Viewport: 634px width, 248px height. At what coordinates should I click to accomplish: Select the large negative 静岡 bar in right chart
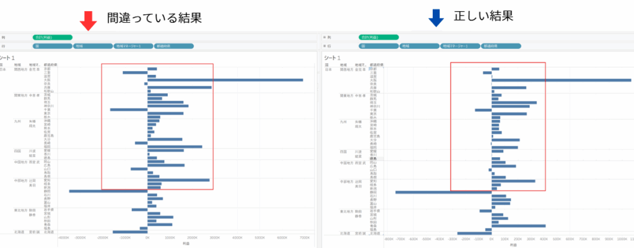[443, 192]
